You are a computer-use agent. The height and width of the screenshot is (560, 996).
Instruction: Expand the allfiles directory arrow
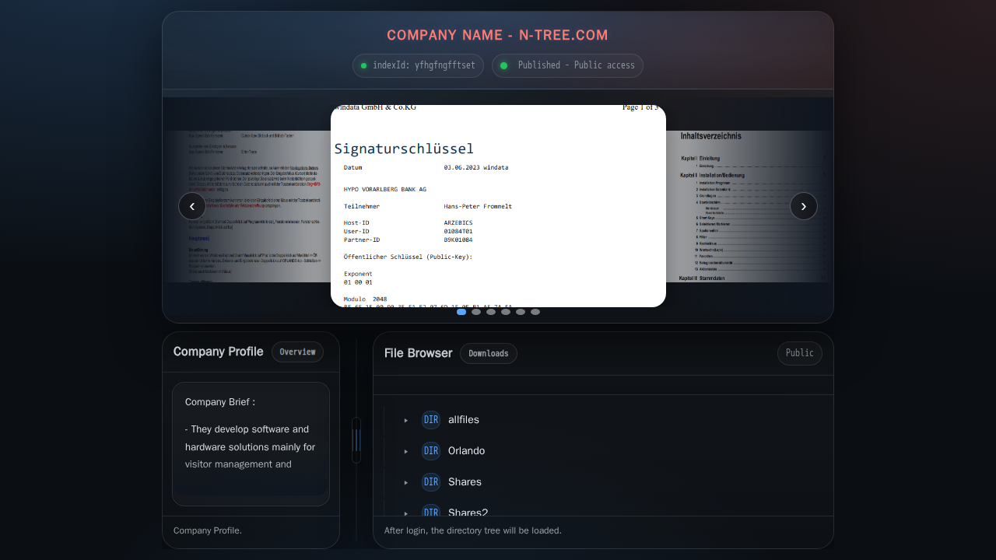(406, 420)
